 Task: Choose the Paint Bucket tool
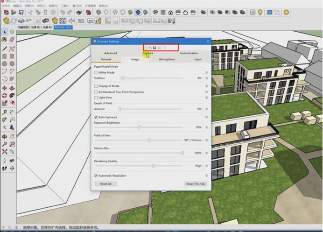coord(5,39)
